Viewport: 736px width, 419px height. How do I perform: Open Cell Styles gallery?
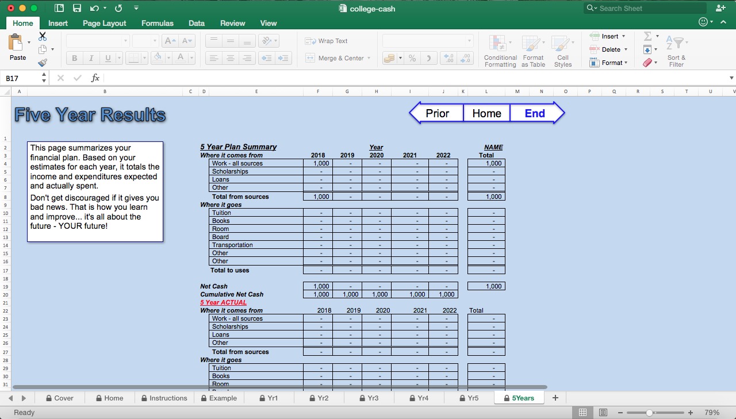562,51
